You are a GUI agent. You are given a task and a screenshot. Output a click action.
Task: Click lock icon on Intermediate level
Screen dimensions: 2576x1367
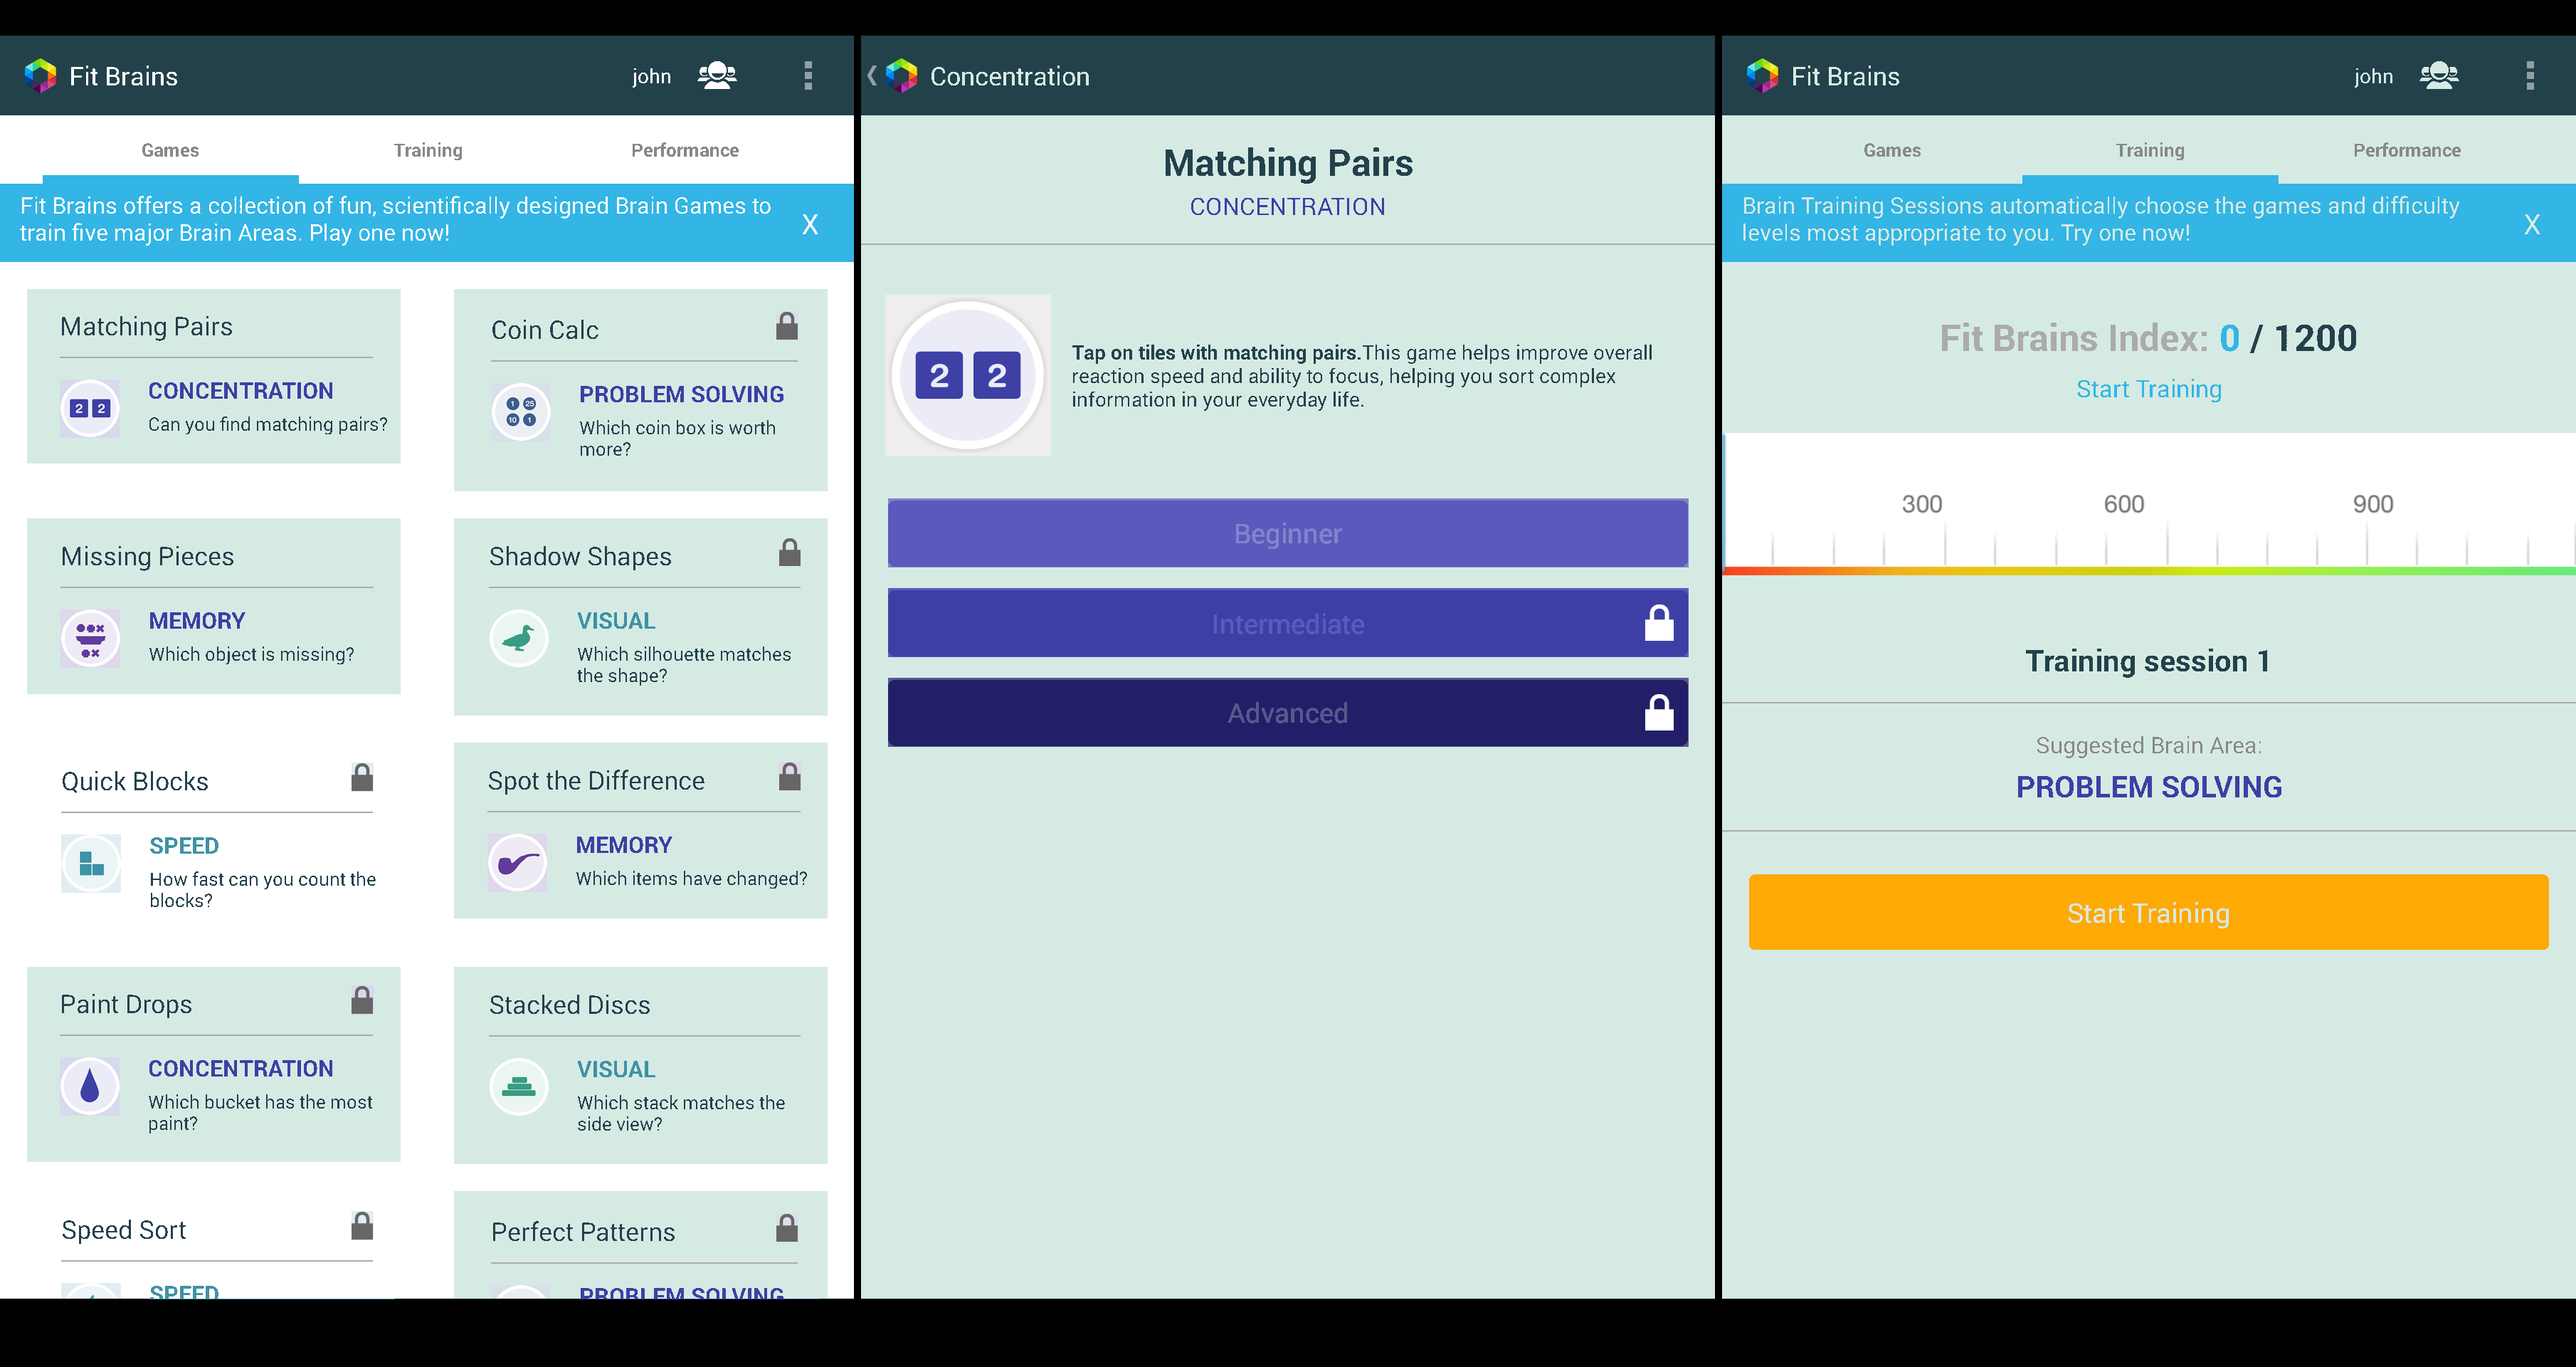coord(1659,622)
